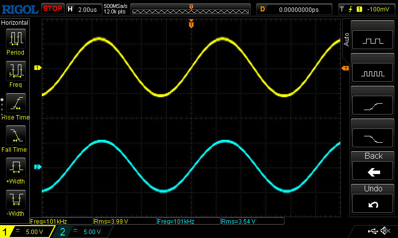Click the cyan Rms=3.54 V measurement
This screenshot has height=238, width=398.
pyautogui.click(x=238, y=222)
